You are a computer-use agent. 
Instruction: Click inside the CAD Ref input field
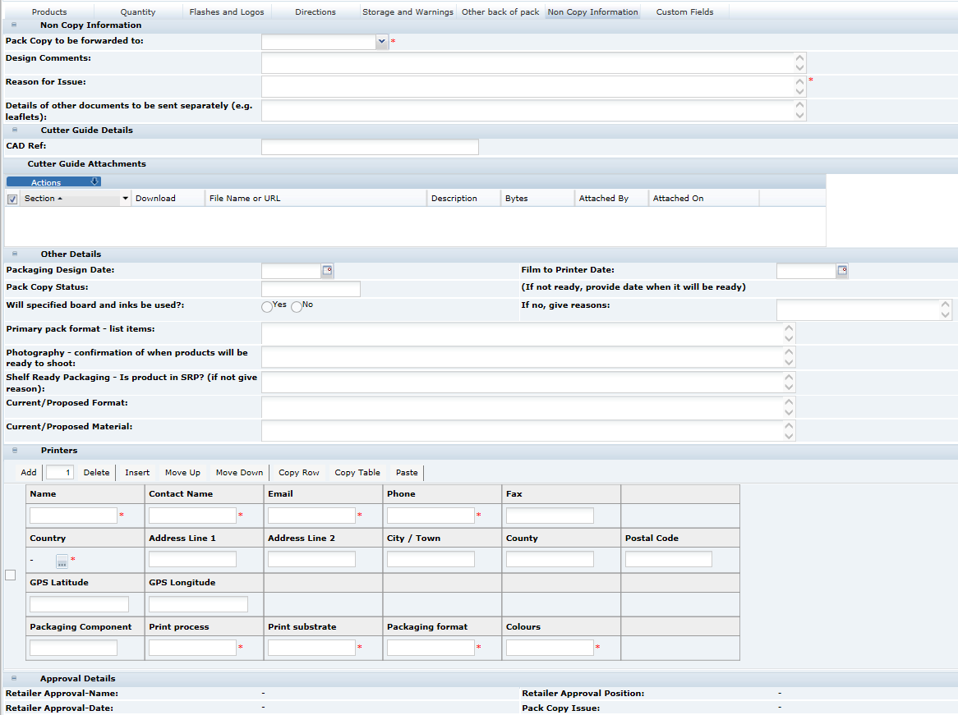click(369, 147)
